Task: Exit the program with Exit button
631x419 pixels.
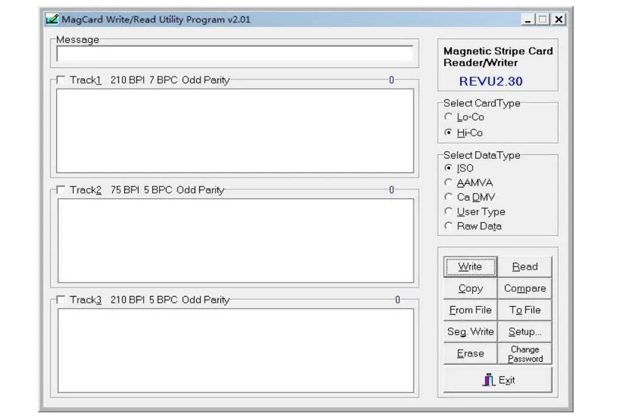Action: point(498,380)
